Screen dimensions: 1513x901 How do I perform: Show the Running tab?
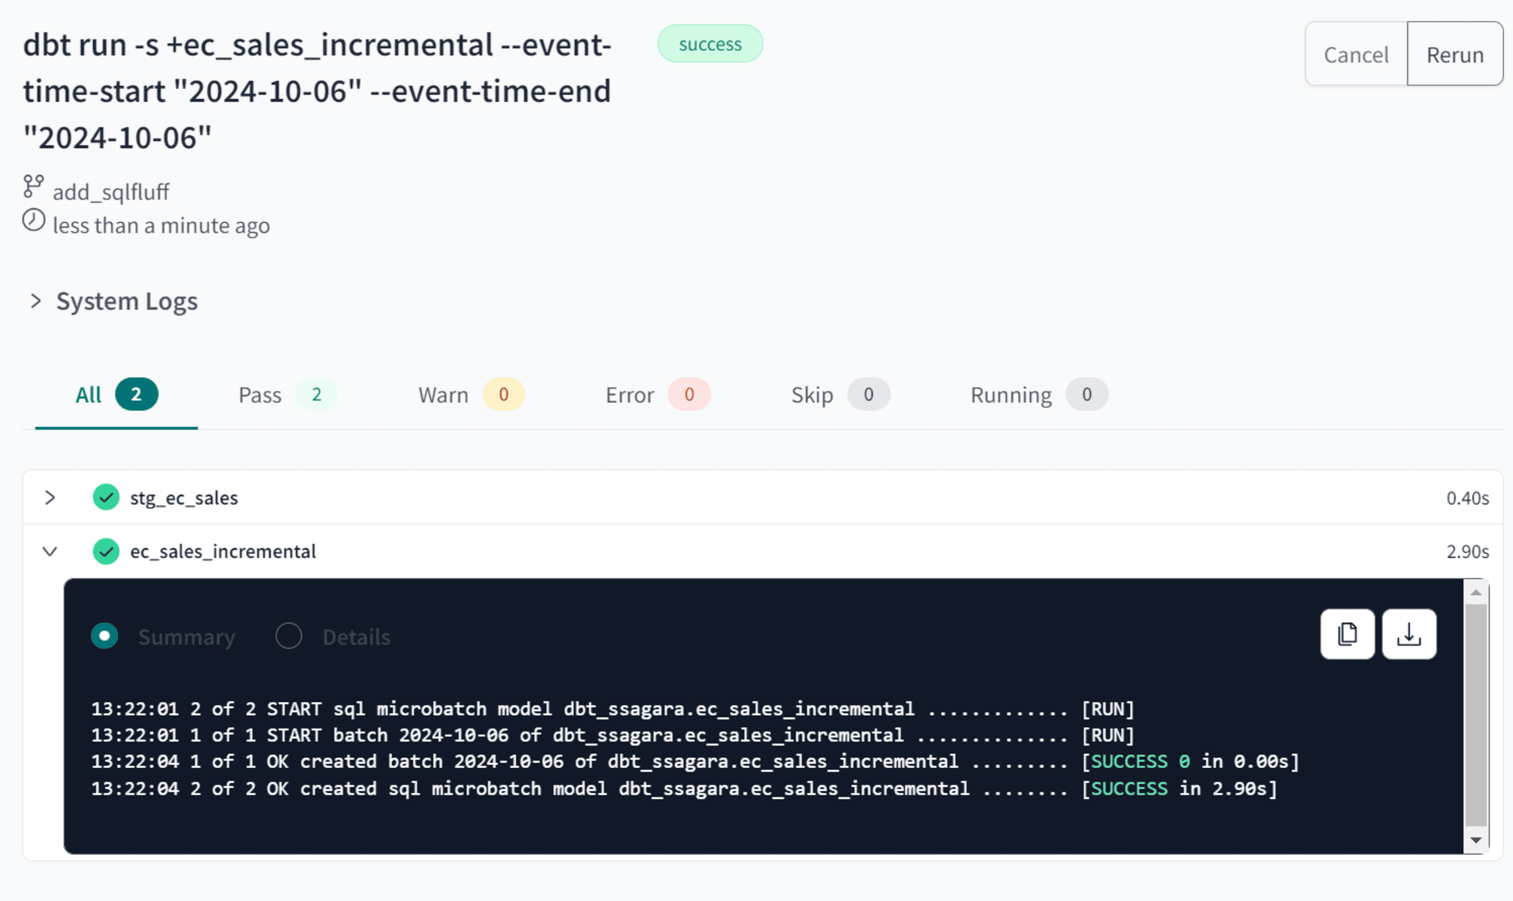tap(1039, 395)
